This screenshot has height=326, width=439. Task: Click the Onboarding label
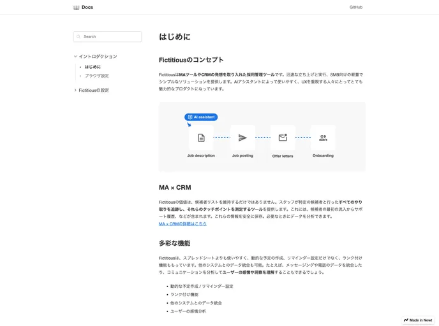tap(323, 155)
